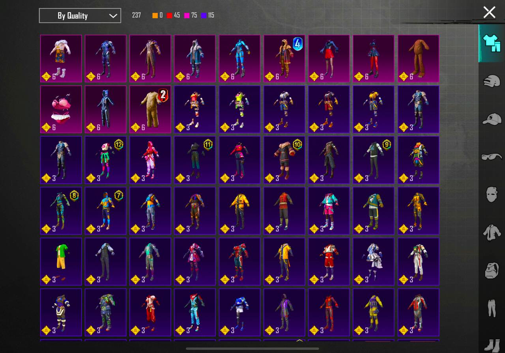Screen dimensions: 505x353
Task: Choose the brown full-body bear suit
Action: click(x=418, y=58)
